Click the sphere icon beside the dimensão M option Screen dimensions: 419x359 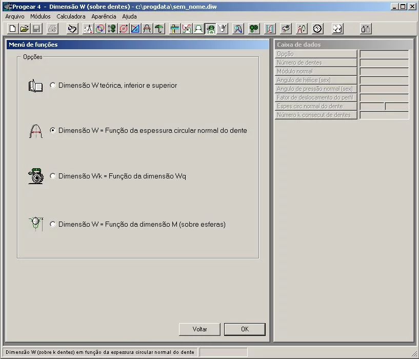point(36,224)
